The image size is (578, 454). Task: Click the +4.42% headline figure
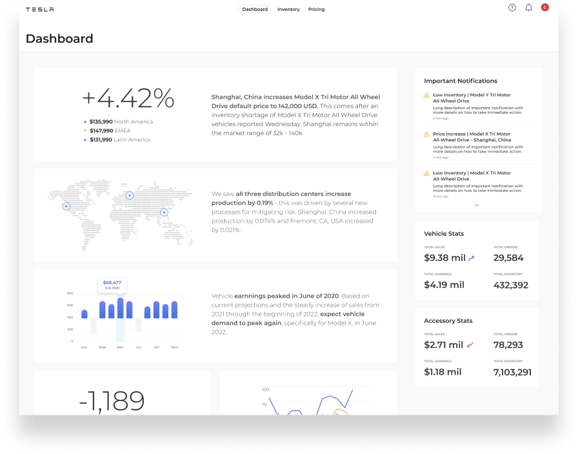[x=128, y=99]
